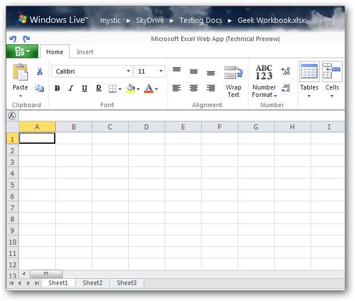Click the Undo arrow icon

[13, 39]
